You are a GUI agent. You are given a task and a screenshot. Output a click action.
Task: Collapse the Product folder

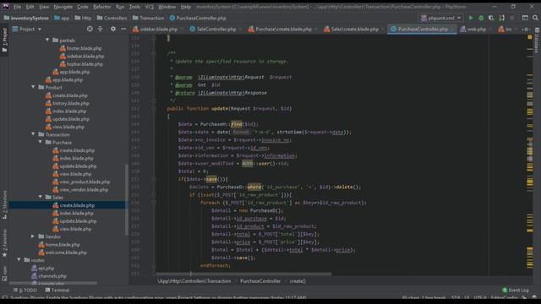tap(33, 88)
